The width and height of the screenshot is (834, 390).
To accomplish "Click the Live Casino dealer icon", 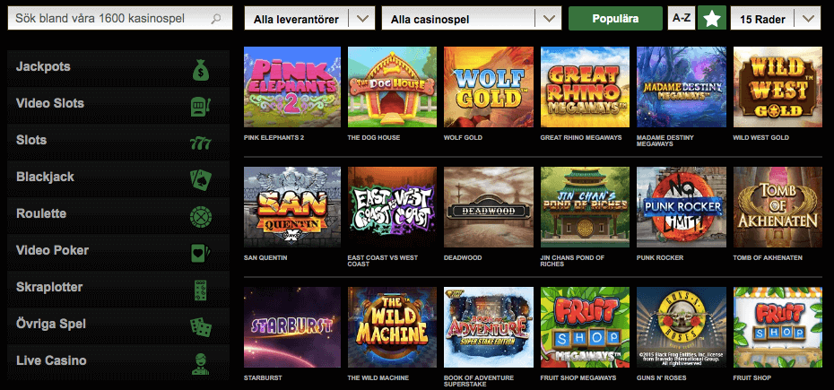I will coord(201,363).
